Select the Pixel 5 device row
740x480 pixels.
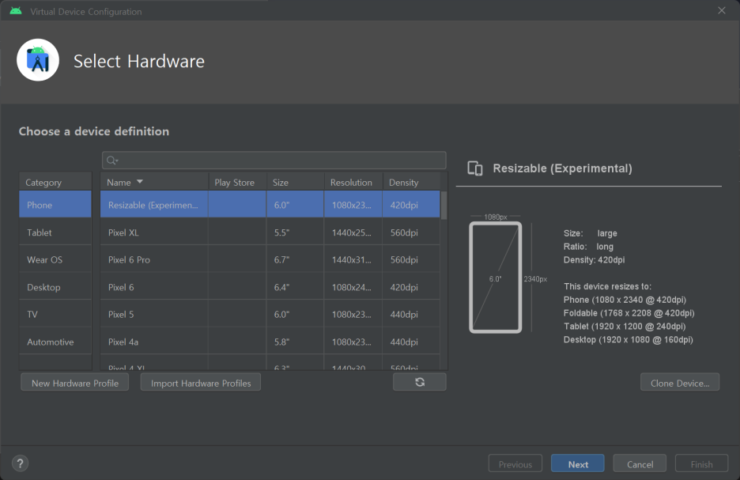(x=270, y=315)
